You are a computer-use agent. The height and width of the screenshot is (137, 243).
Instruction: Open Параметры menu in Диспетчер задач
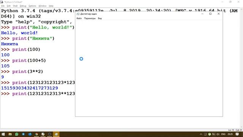90,18
